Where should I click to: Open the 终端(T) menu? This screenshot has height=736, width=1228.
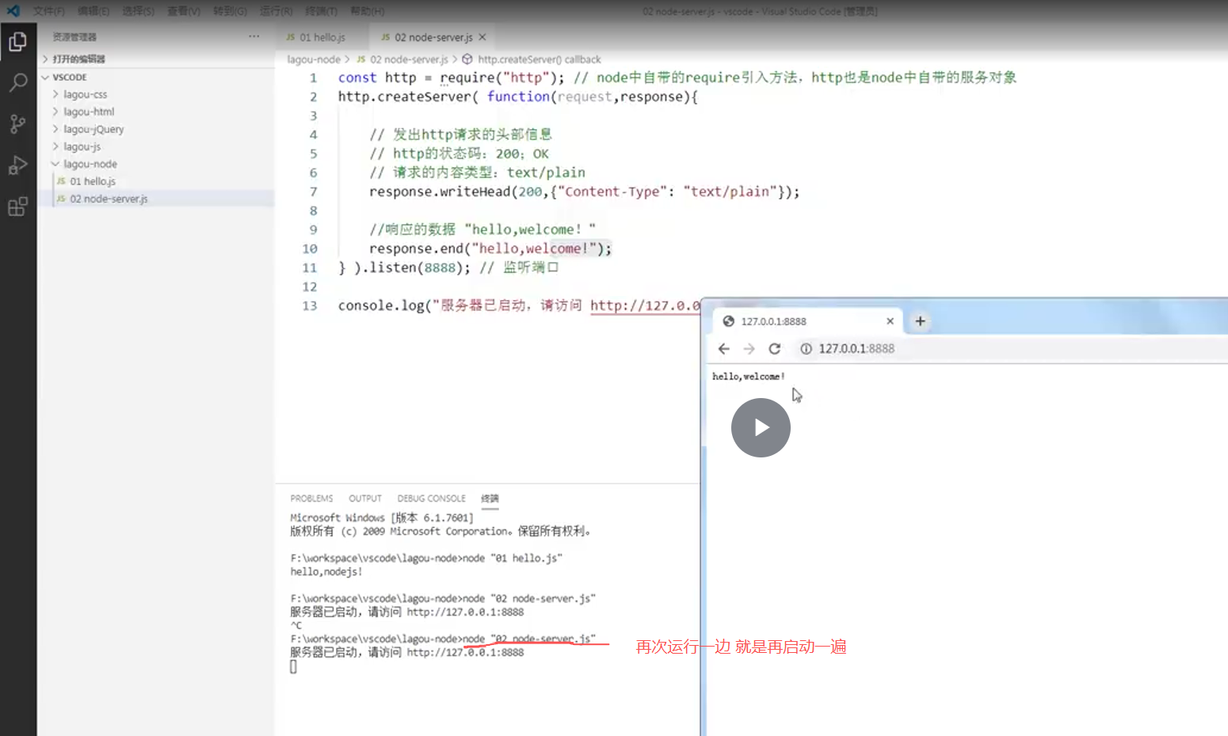pyautogui.click(x=321, y=11)
